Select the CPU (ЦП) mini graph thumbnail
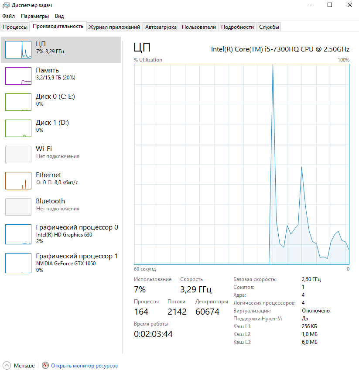This screenshot has width=359, height=374. [18, 50]
